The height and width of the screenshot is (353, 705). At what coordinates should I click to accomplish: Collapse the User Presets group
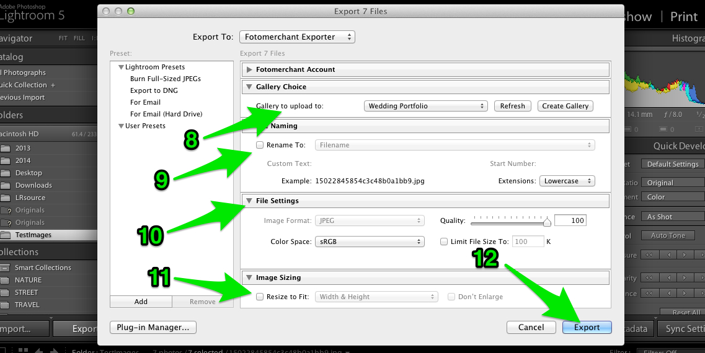pos(121,126)
